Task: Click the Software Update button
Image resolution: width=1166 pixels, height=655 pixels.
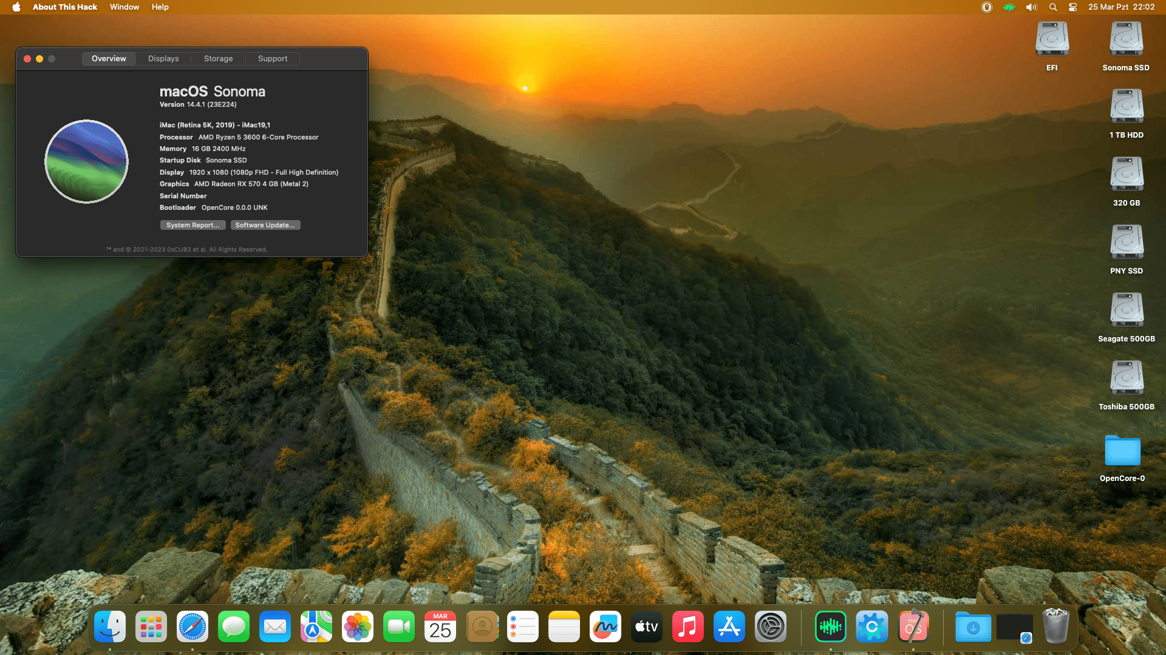Action: point(265,225)
